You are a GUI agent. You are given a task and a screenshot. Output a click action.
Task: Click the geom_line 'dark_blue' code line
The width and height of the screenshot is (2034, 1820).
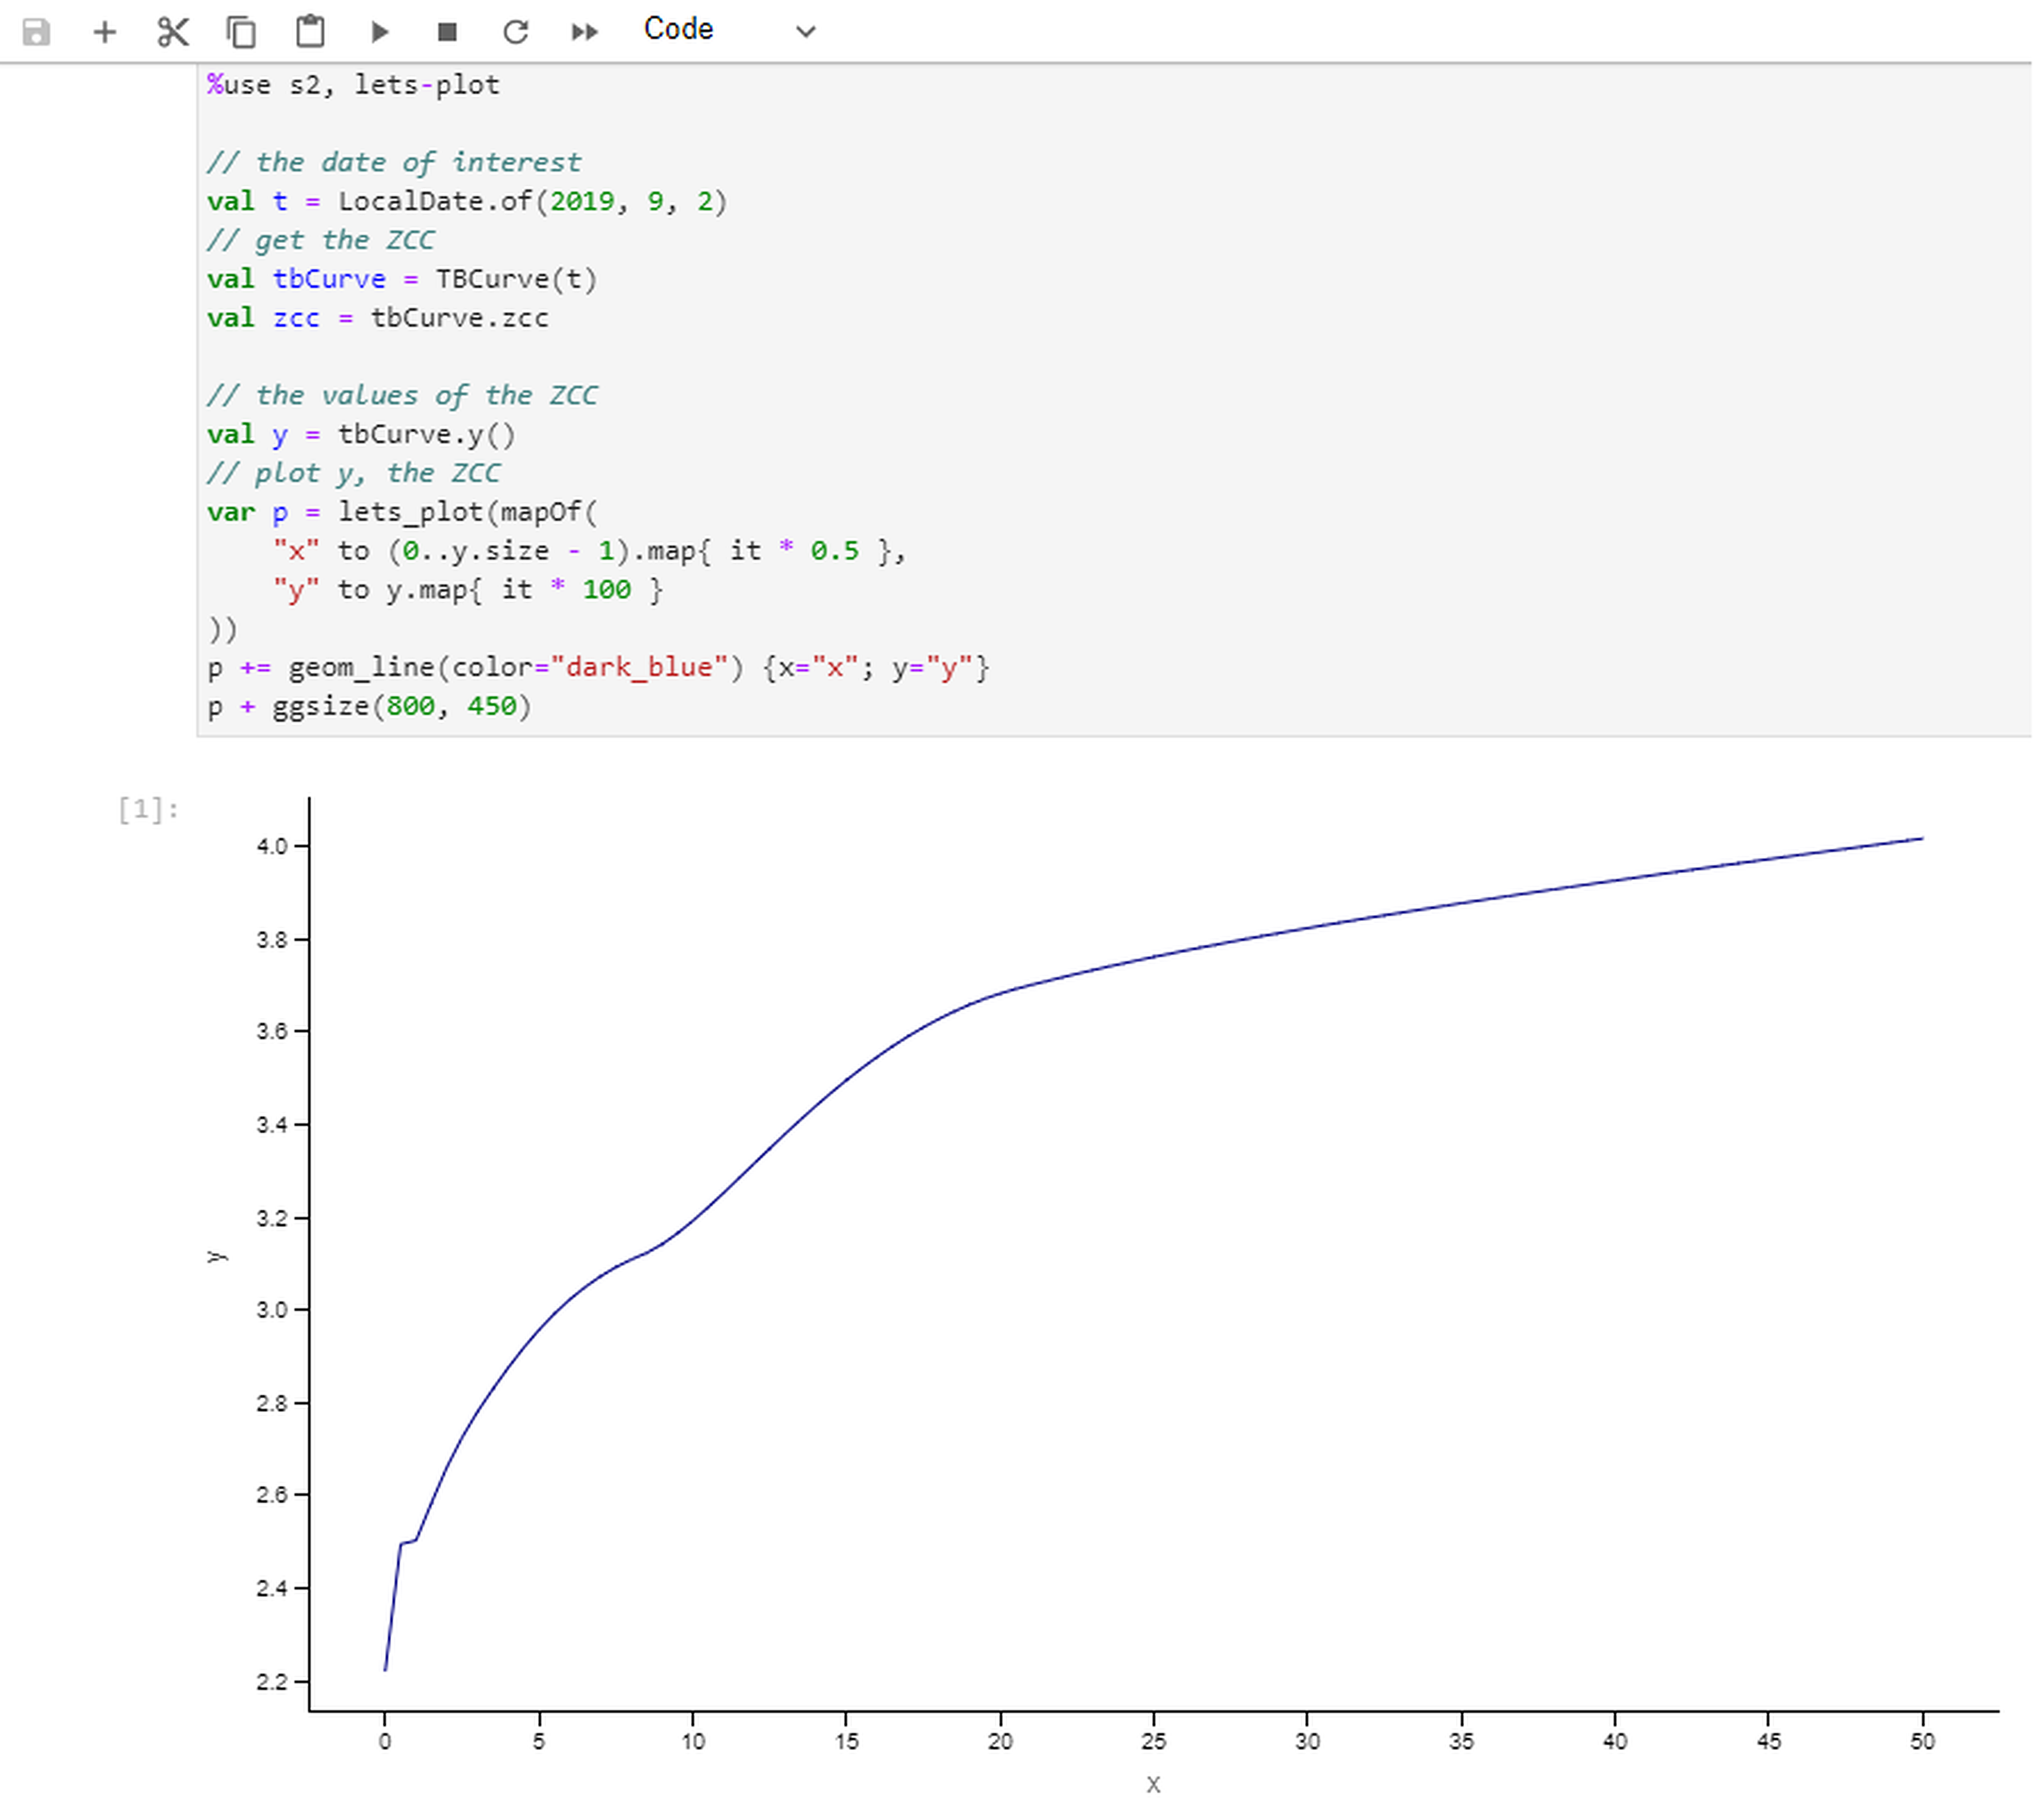point(598,667)
